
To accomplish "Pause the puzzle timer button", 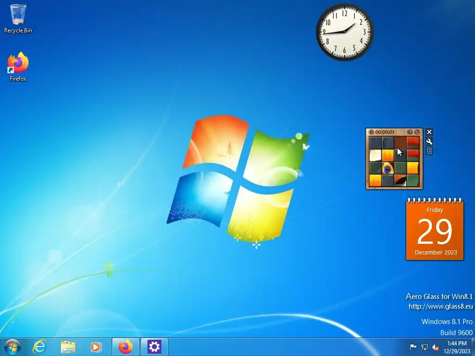I will coord(372,132).
